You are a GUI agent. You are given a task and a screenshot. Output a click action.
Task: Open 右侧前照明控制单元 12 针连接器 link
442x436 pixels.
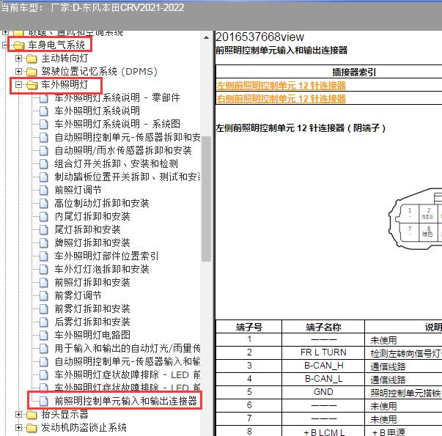coord(281,99)
